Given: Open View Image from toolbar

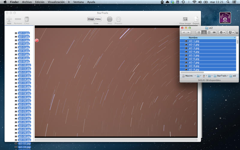Looking at the screenshot, I should [x=185, y=19].
